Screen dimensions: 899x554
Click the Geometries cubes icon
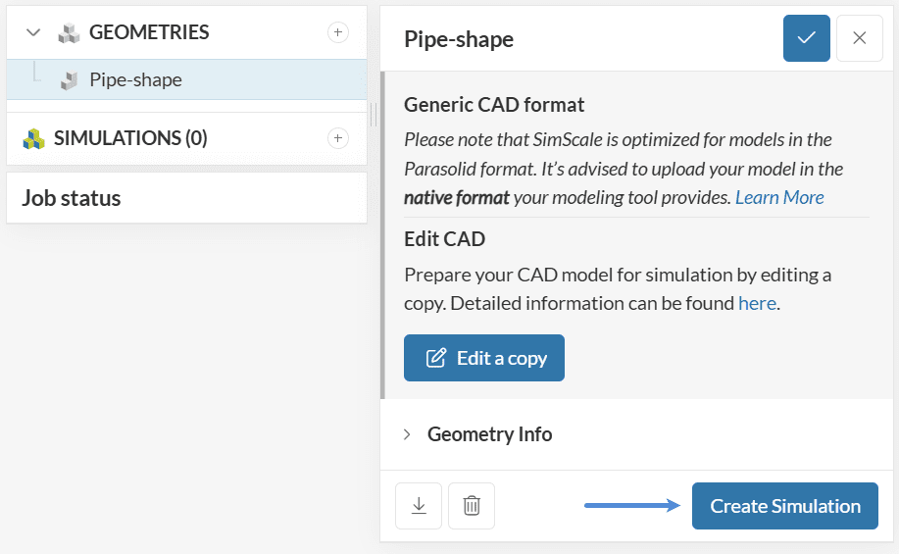point(69,32)
